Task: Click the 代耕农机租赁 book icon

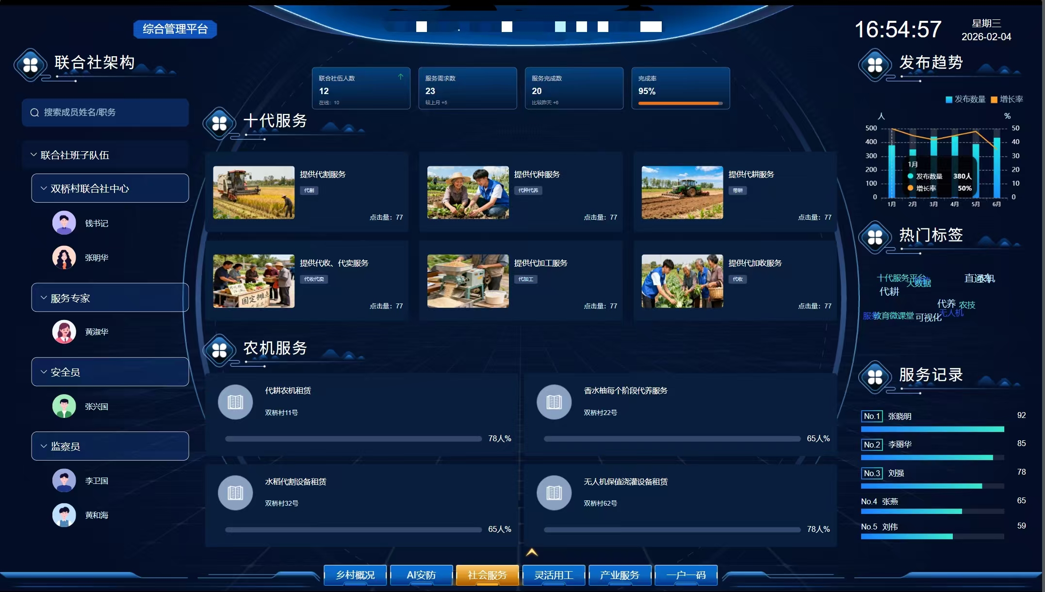Action: click(x=235, y=402)
